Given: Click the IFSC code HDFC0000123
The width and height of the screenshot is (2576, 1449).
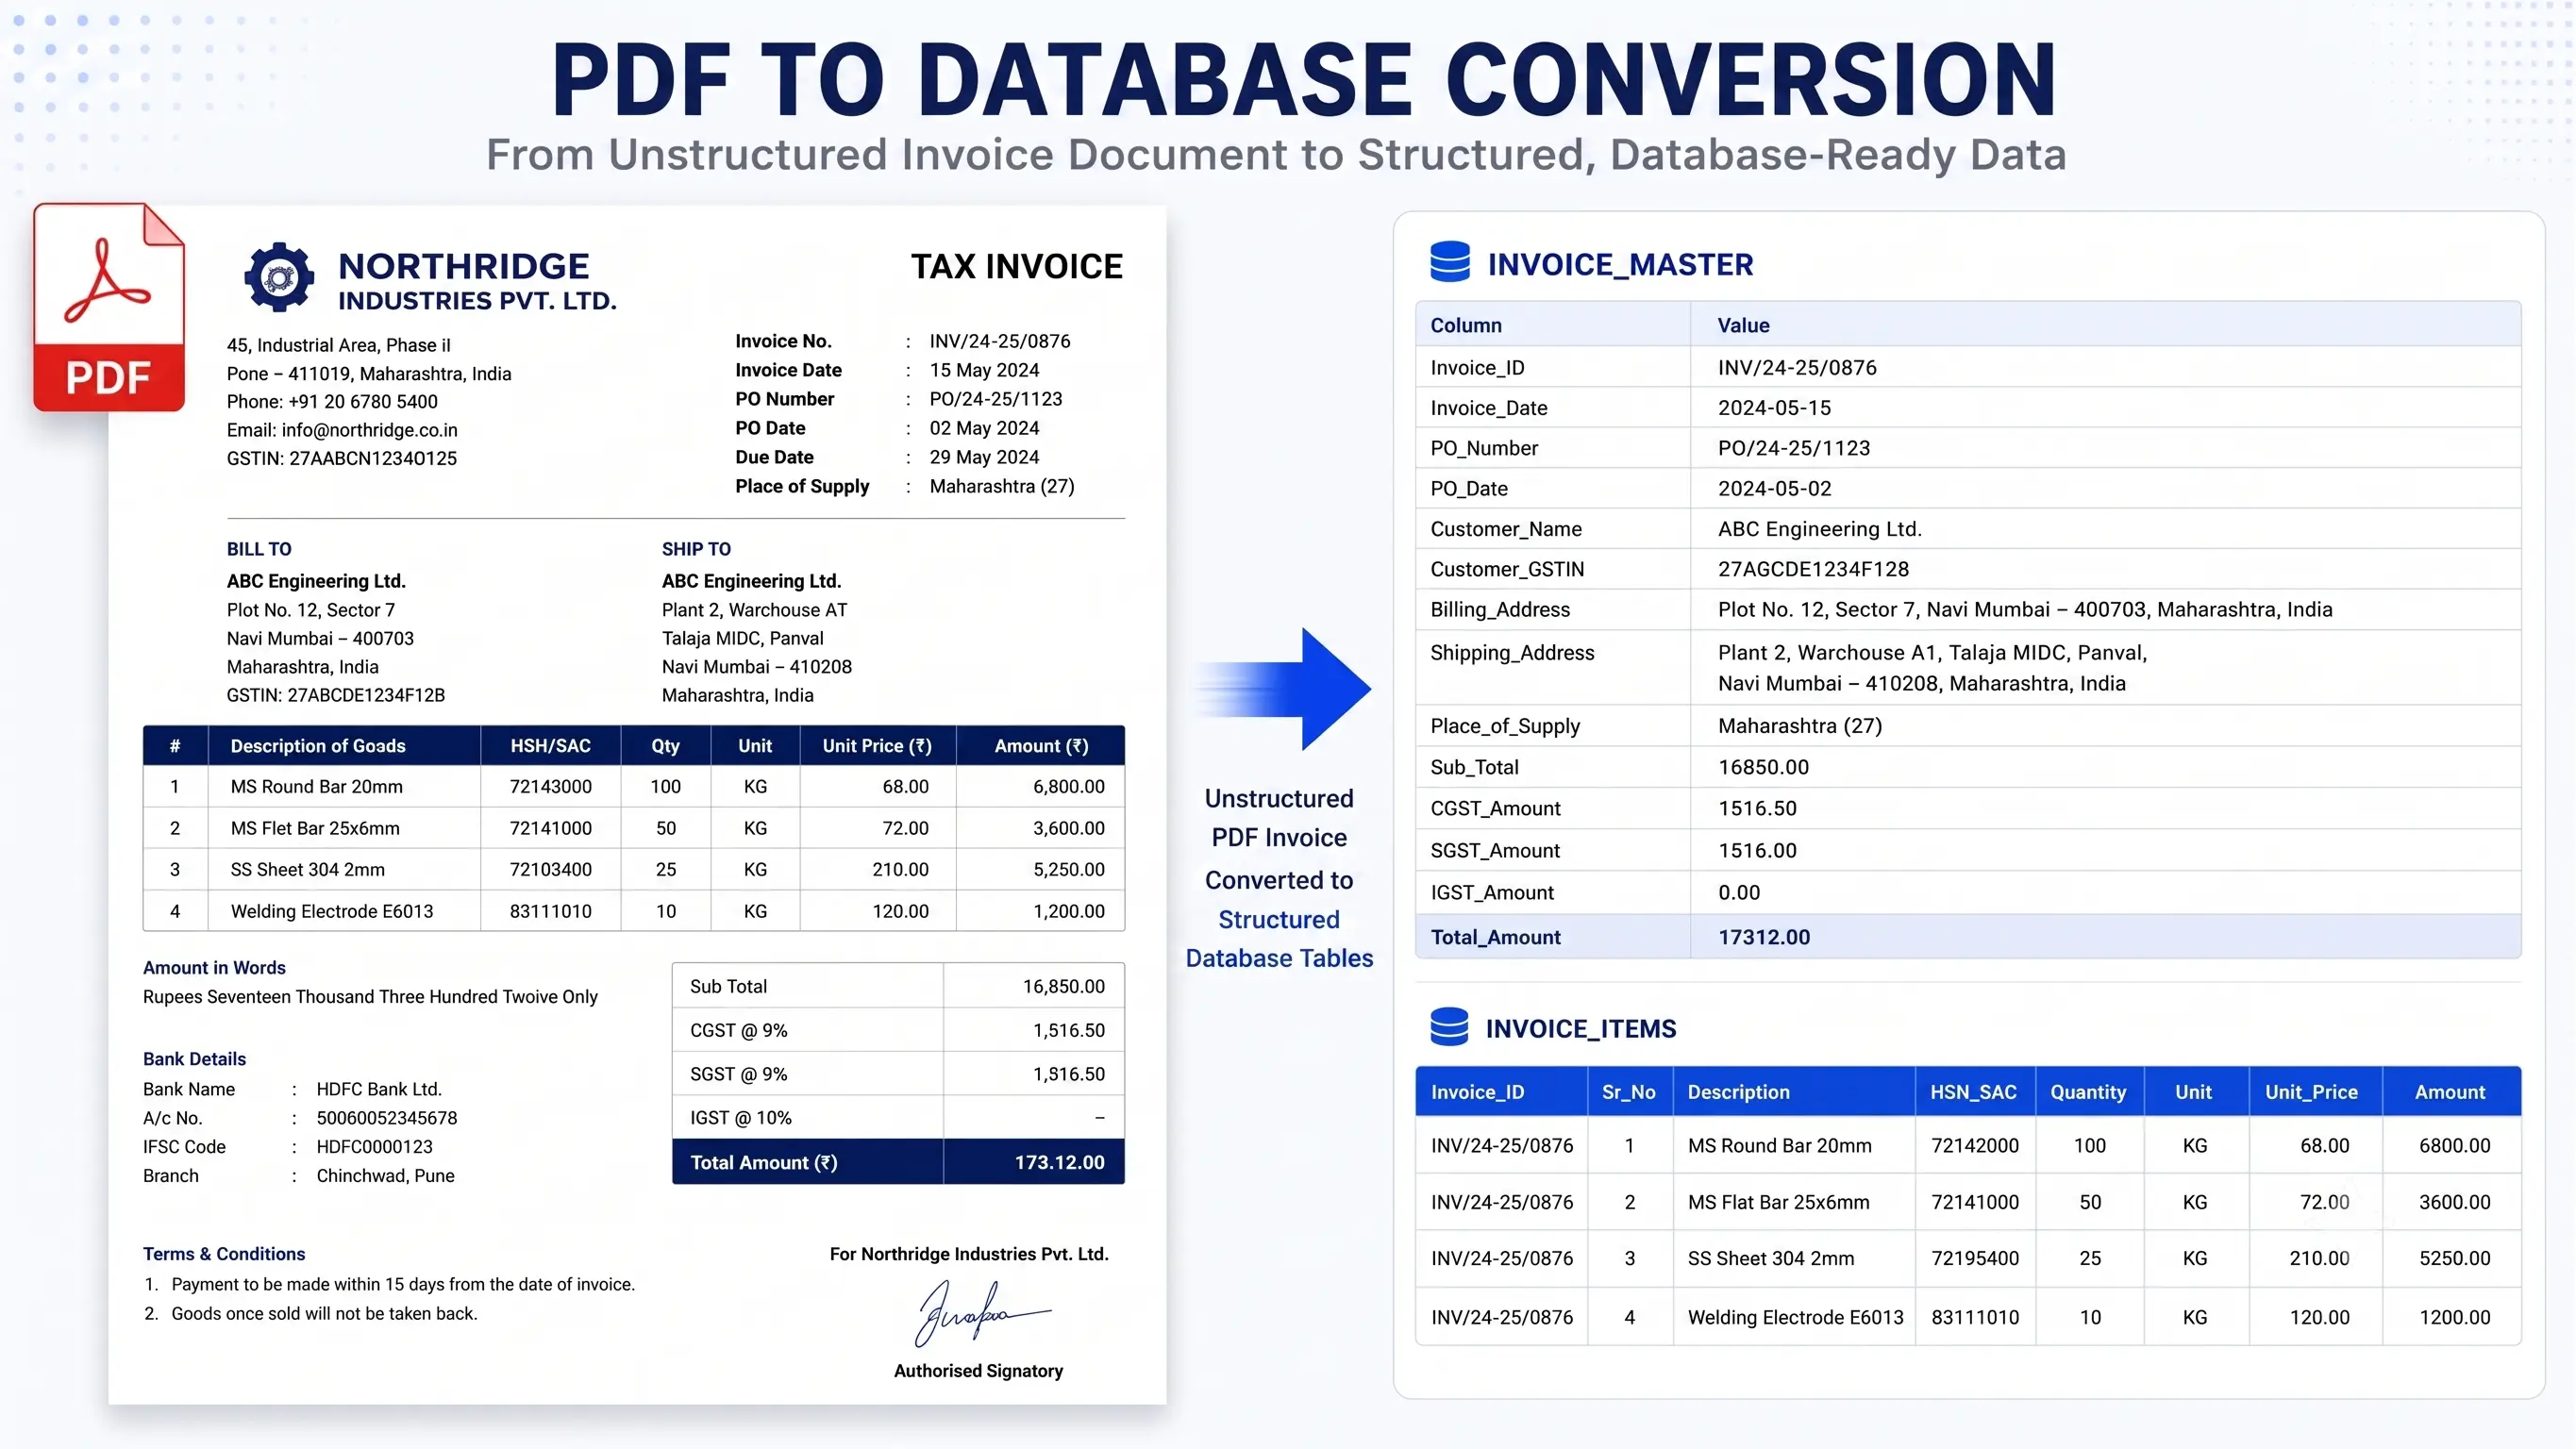Looking at the screenshot, I should pos(374,1147).
